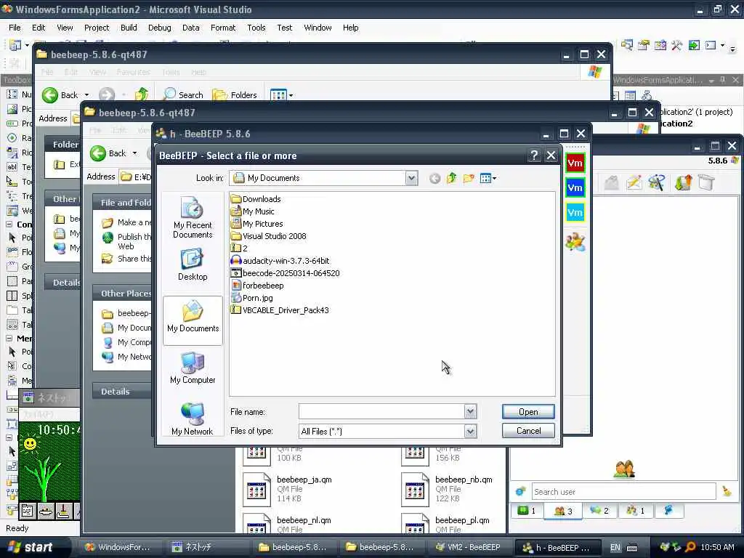Select the Downloads folder
Viewport: 744px width, 558px height.
pyautogui.click(x=256, y=199)
